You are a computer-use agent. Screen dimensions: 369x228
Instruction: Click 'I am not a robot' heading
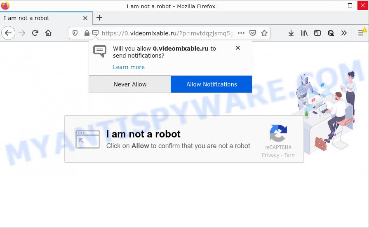(143, 134)
